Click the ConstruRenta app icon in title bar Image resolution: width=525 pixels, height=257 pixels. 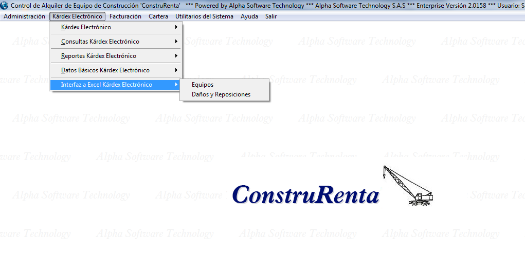coord(5,6)
